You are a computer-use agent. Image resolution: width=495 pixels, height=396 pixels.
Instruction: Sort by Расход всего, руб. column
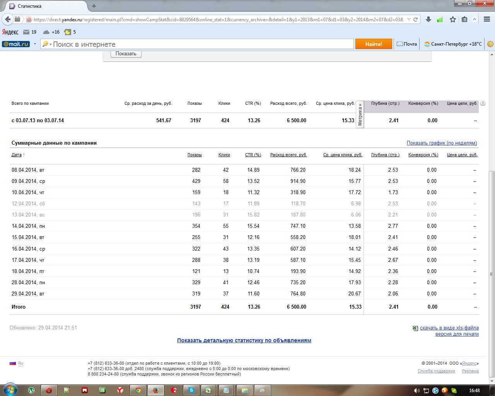click(288, 155)
